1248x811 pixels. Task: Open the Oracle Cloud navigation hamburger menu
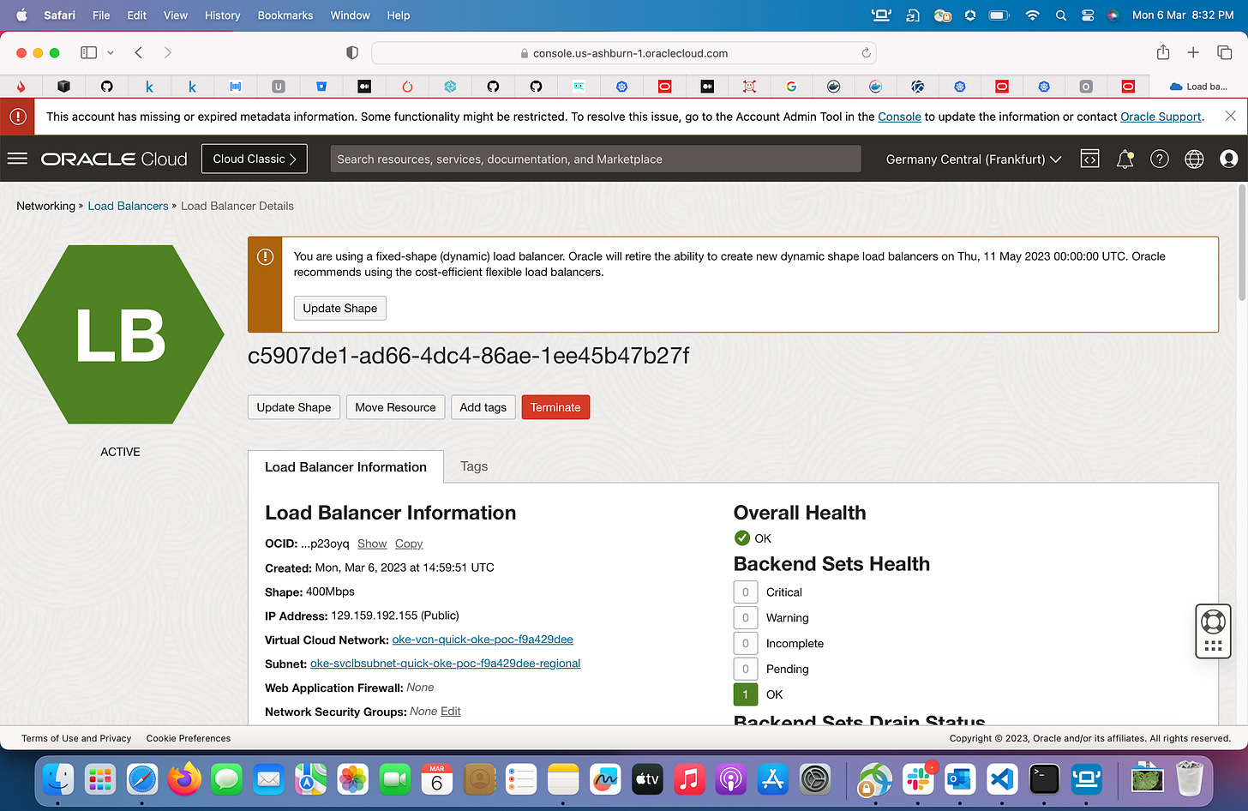[17, 159]
